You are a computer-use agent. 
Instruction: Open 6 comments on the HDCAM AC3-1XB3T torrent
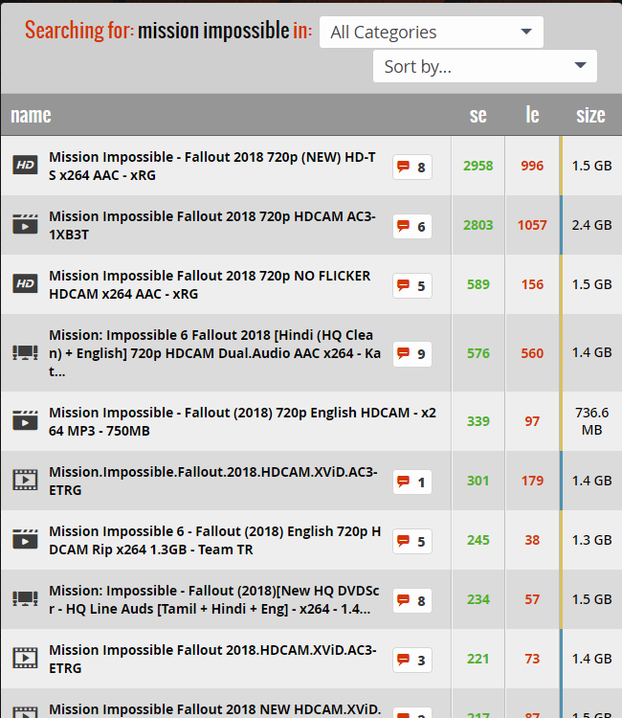tap(411, 226)
